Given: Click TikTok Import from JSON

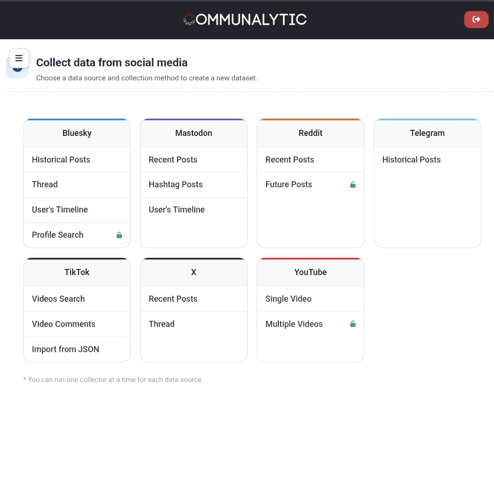Looking at the screenshot, I should tap(65, 349).
